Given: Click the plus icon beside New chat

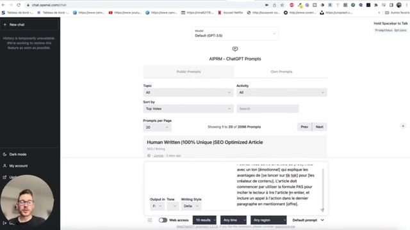Looking at the screenshot, I should [x=4, y=24].
